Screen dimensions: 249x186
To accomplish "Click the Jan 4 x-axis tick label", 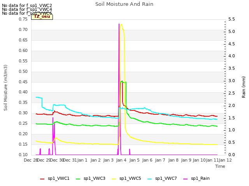I will click(x=121, y=160).
